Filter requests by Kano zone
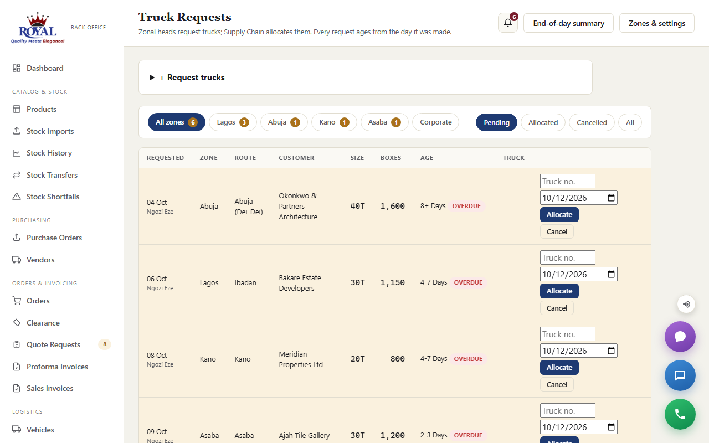Screen dimensions: 709x443 [334, 122]
